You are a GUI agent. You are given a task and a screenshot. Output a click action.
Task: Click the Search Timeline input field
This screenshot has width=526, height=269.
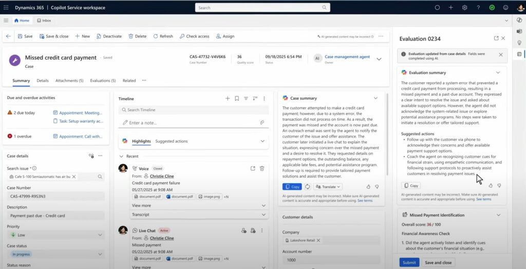click(x=194, y=110)
